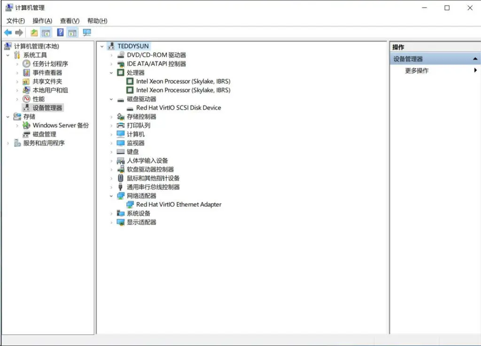Click the 人体学输入设备 icon
Viewport: 481px width, 346px height.
click(x=121, y=161)
